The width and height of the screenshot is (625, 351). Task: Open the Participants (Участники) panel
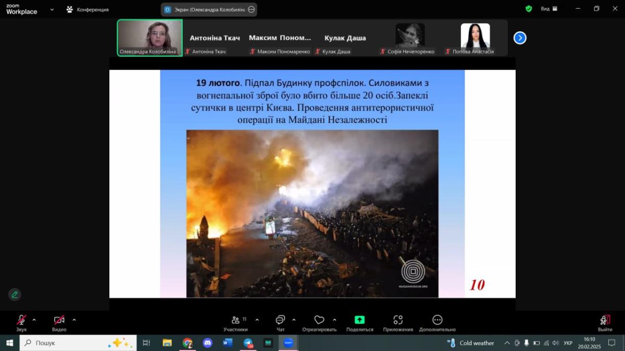pos(235,320)
